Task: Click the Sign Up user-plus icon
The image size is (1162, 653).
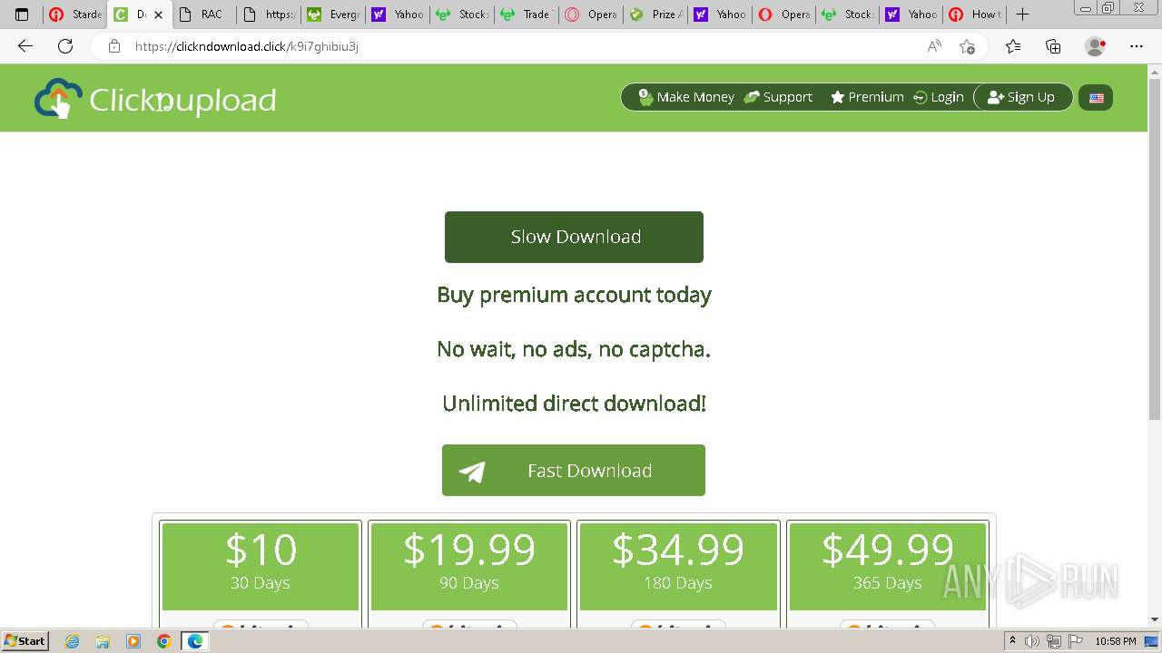Action: point(996,97)
